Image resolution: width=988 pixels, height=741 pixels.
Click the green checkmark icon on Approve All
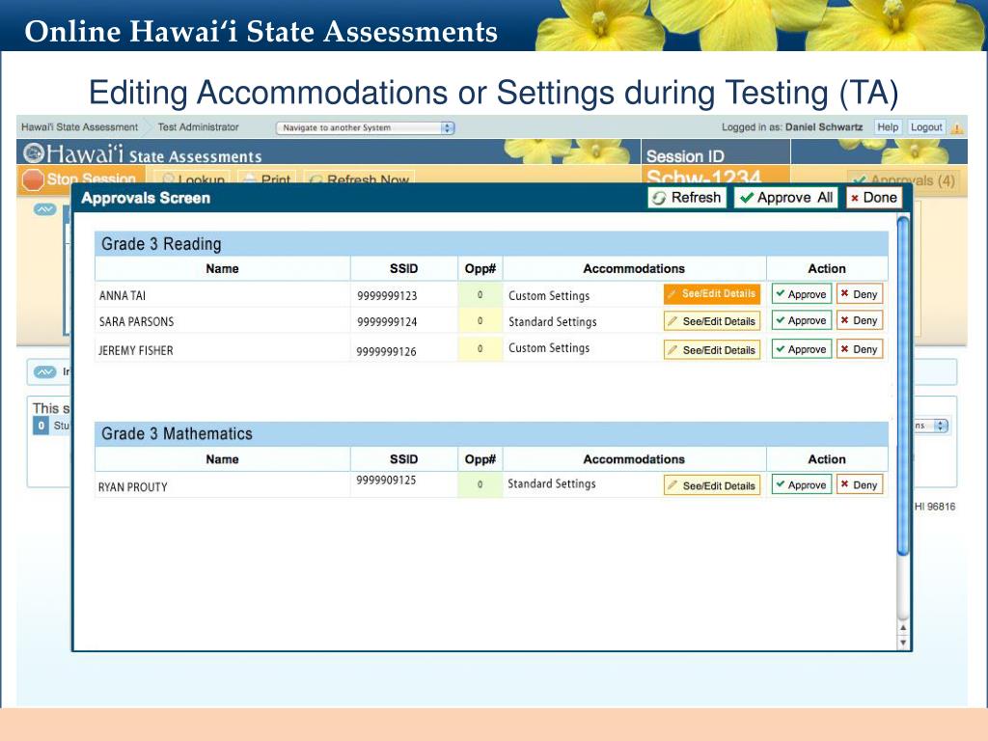[x=747, y=198]
